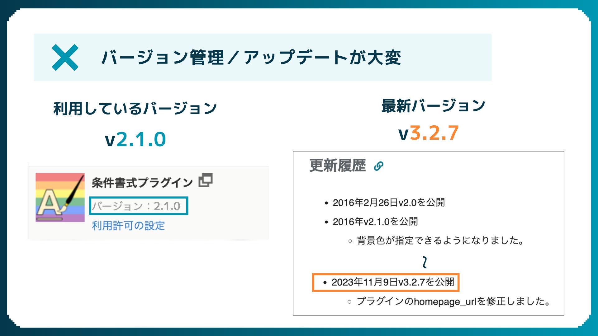Click the large teal X mark icon

click(65, 58)
